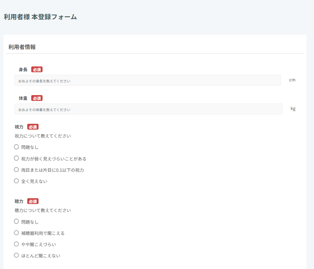Select 問題なし radio under 聴力
Image resolution: width=314 pixels, height=269 pixels.
point(16,221)
